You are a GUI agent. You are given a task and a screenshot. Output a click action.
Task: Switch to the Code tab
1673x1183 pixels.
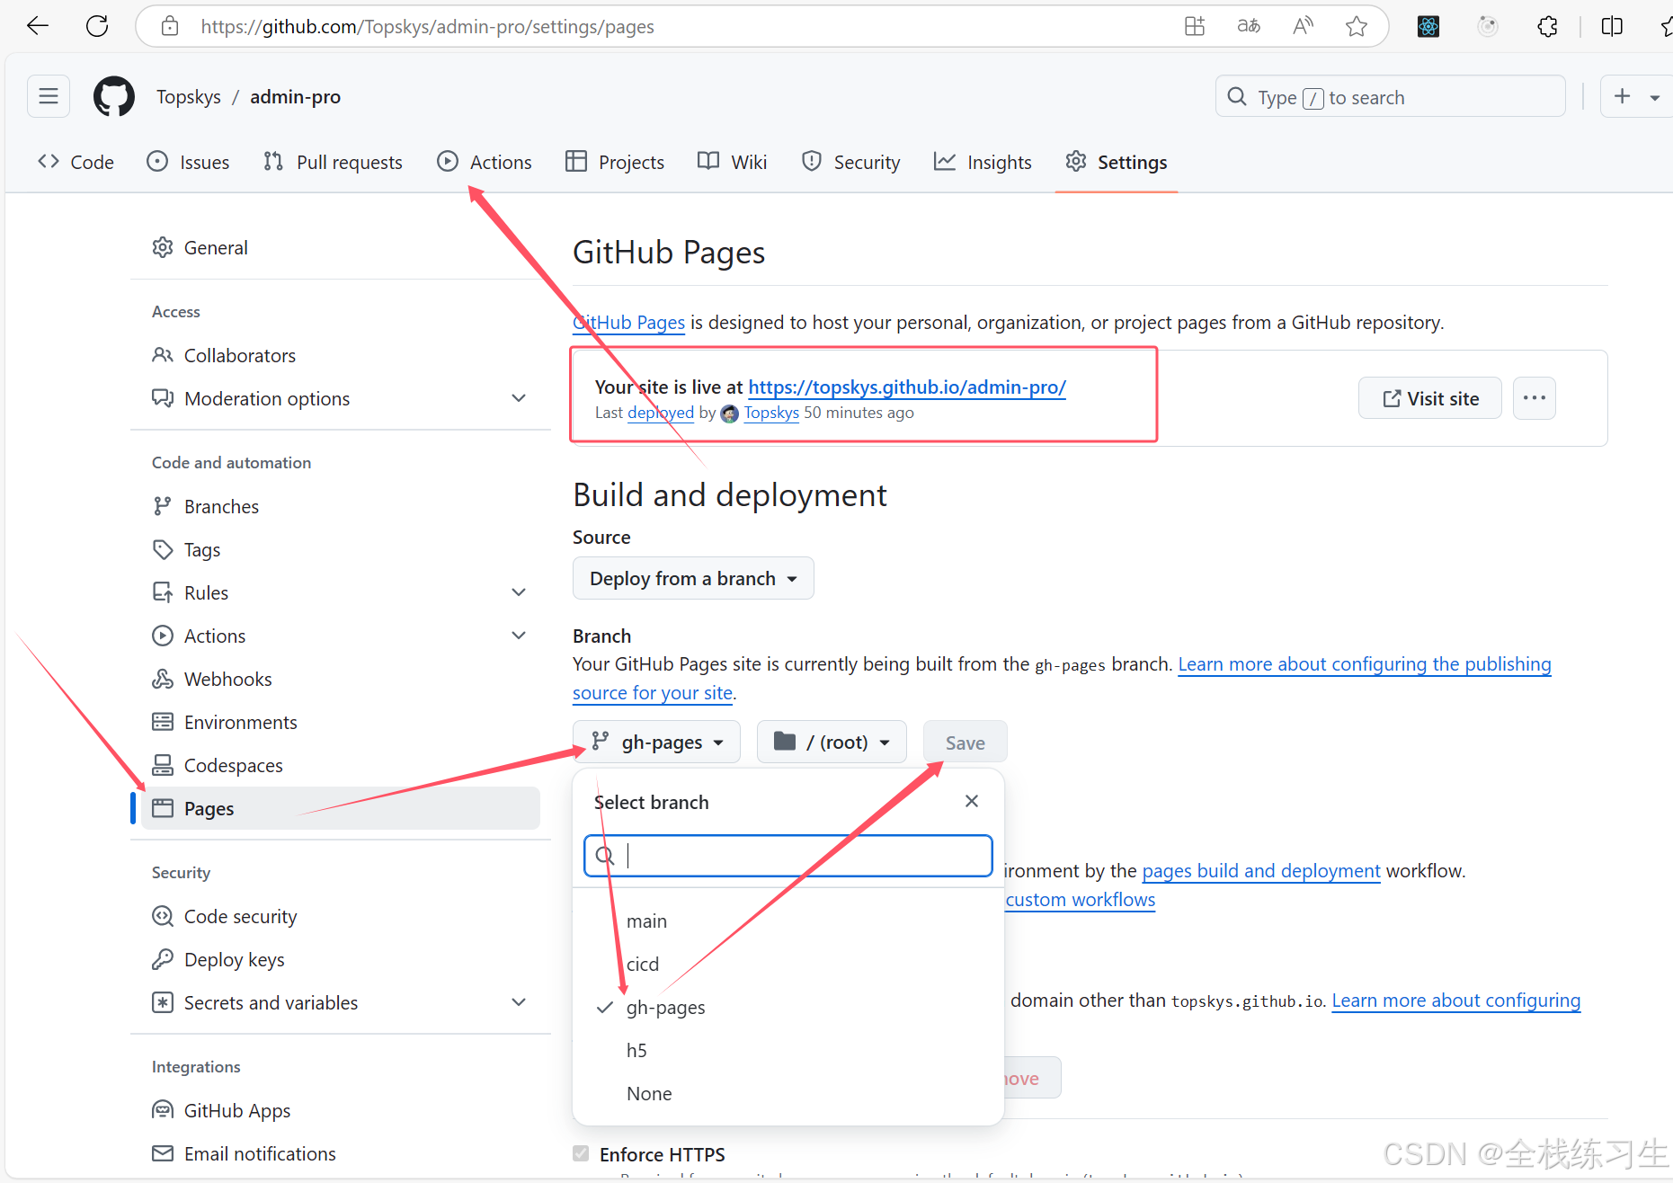pos(76,162)
